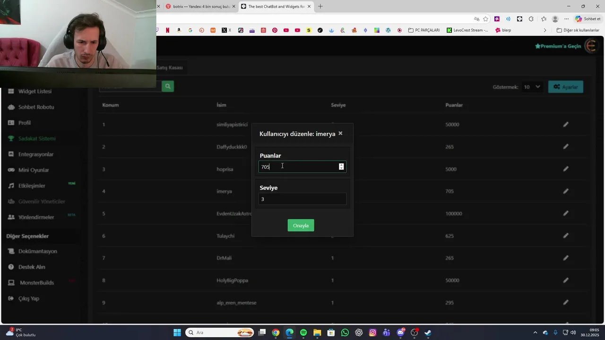Open Steam from the taskbar
Screen dimensions: 605x340
[x=428, y=332]
